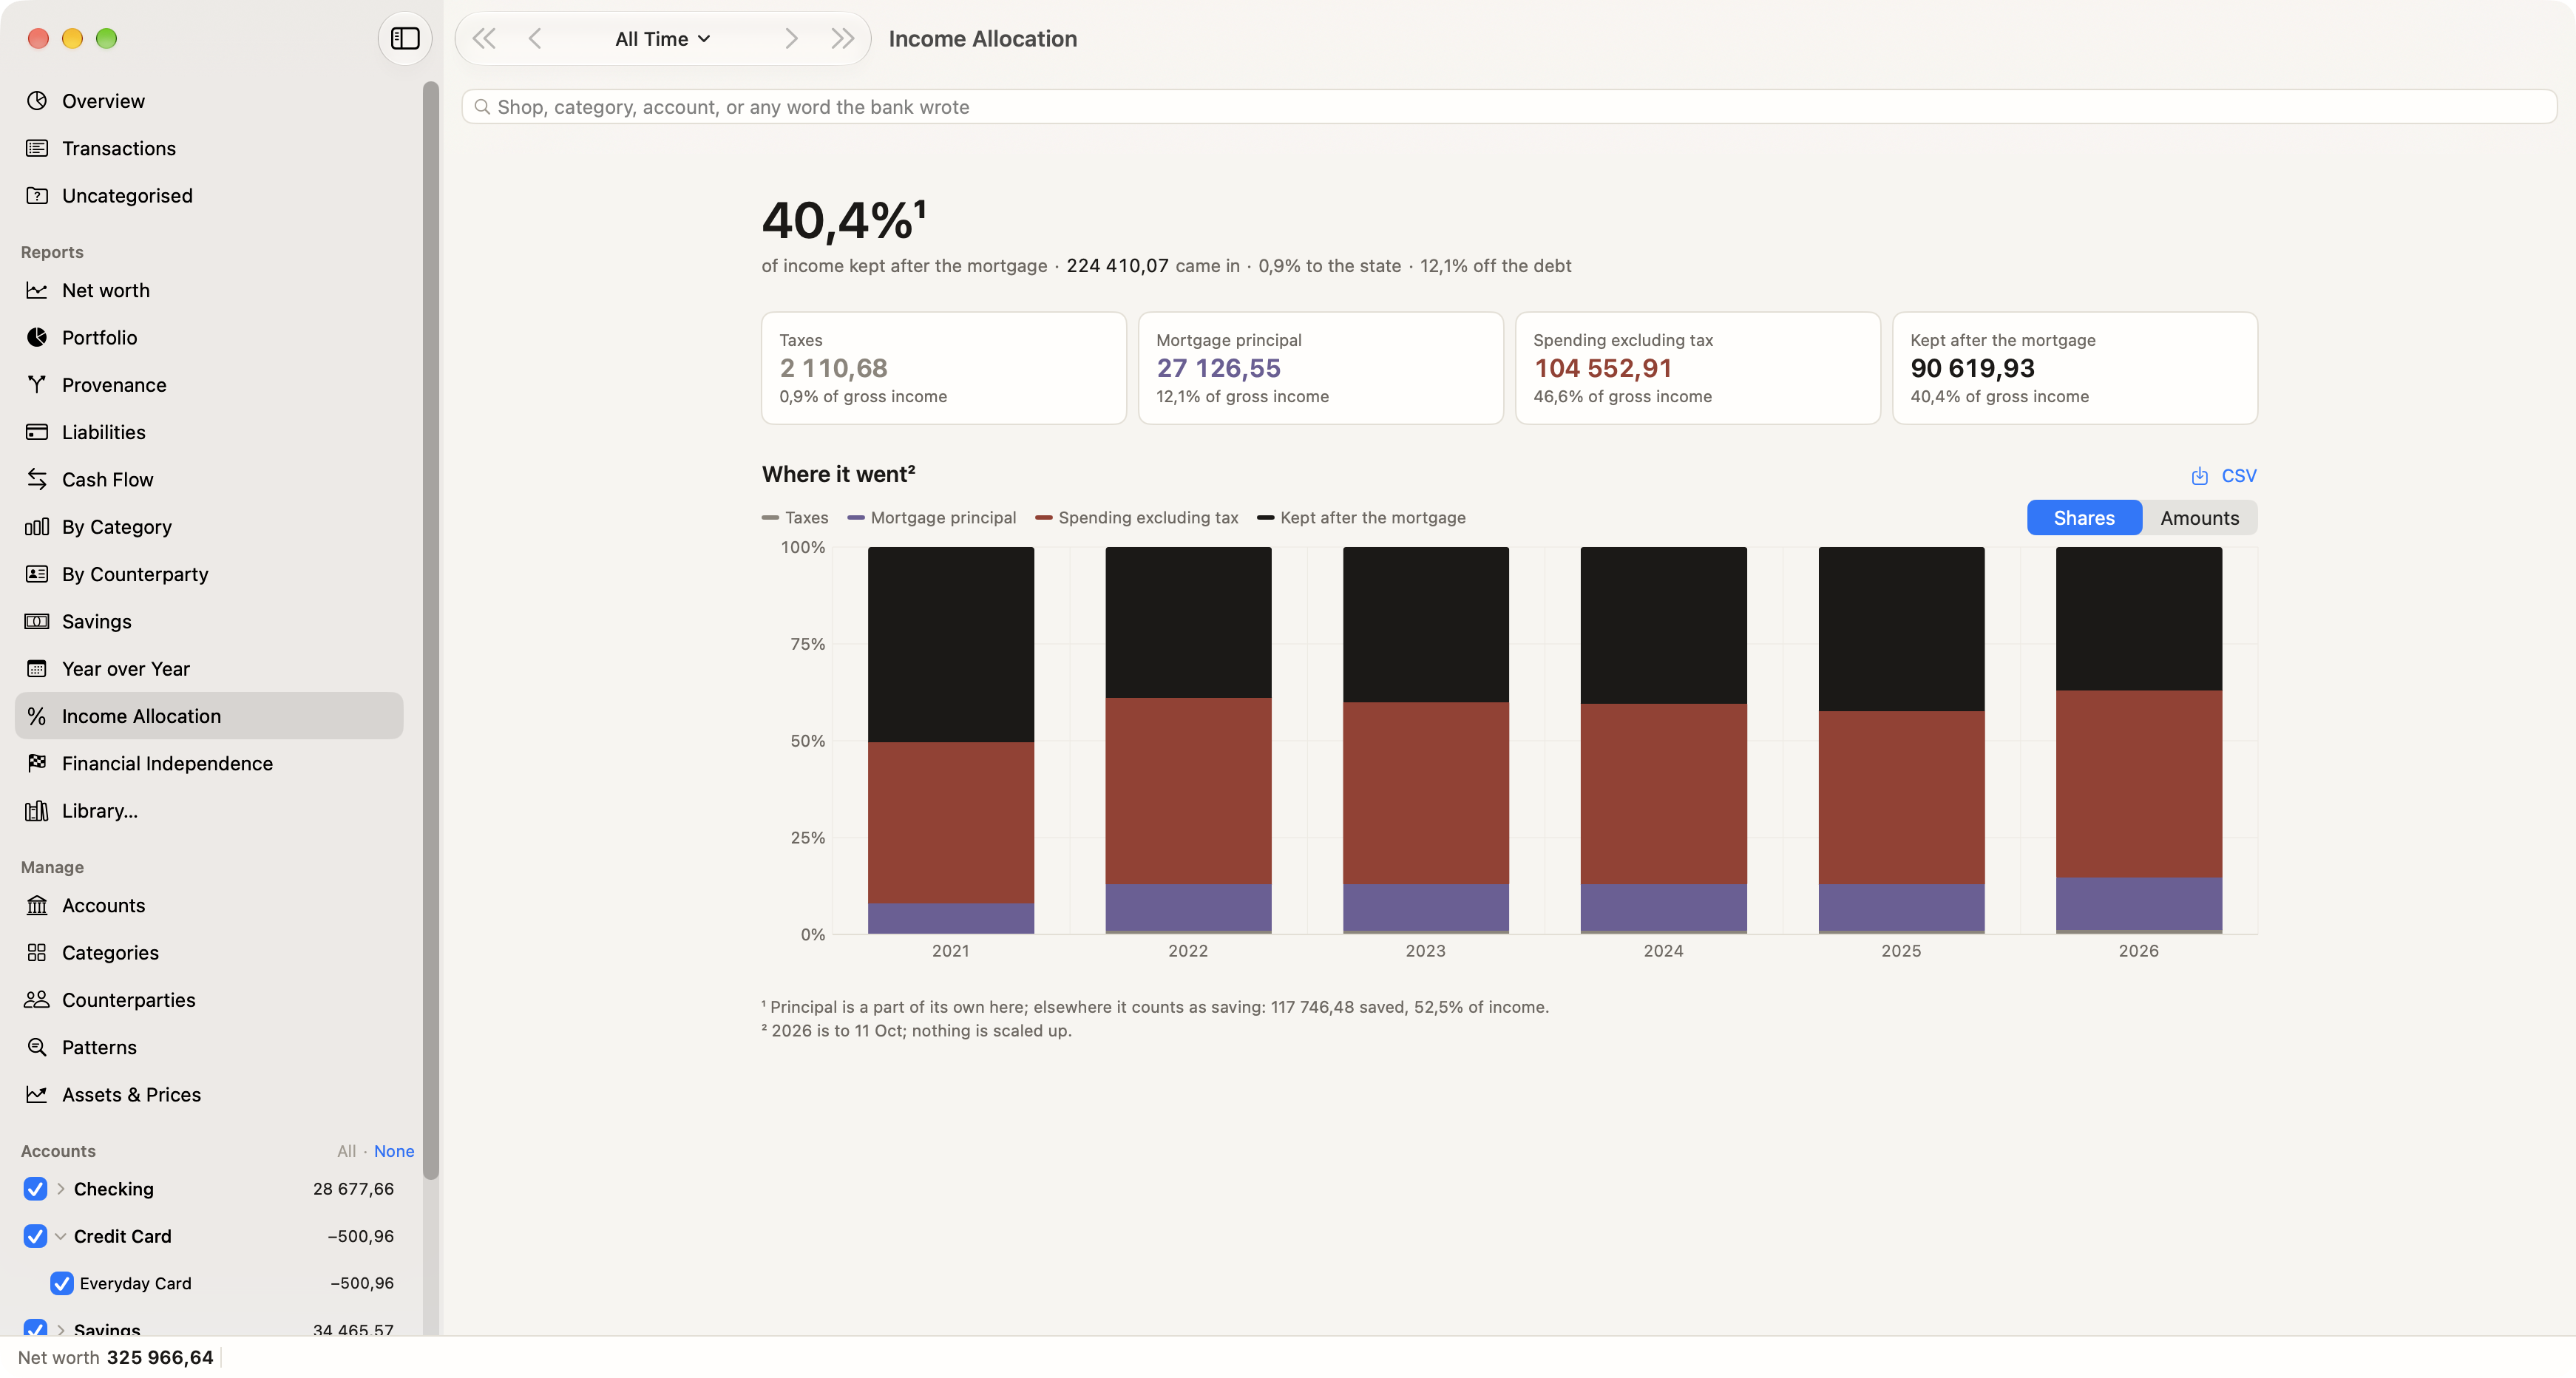The height and width of the screenshot is (1378, 2576).
Task: Open Net worth chart icon
Action: click(37, 290)
